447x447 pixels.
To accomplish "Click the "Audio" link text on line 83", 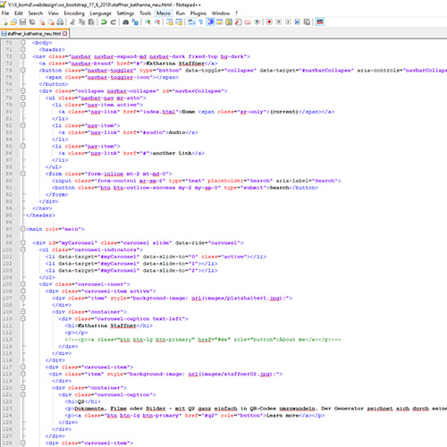I will coord(177,132).
